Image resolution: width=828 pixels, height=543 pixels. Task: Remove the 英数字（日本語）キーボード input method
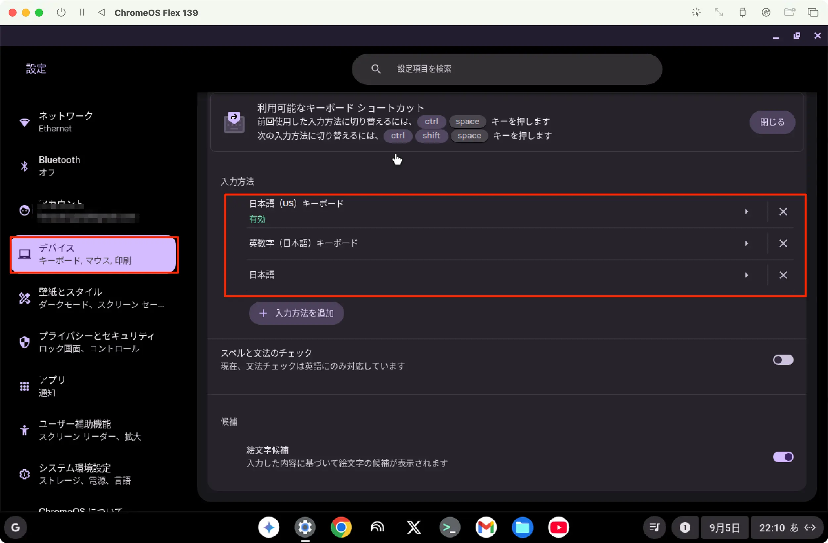783,243
